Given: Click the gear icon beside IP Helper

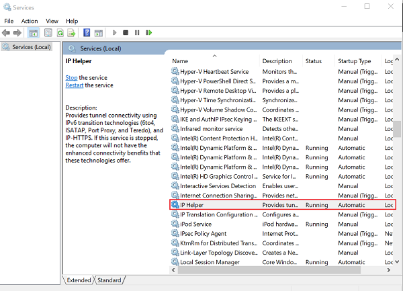Looking at the screenshot, I should tap(175, 204).
